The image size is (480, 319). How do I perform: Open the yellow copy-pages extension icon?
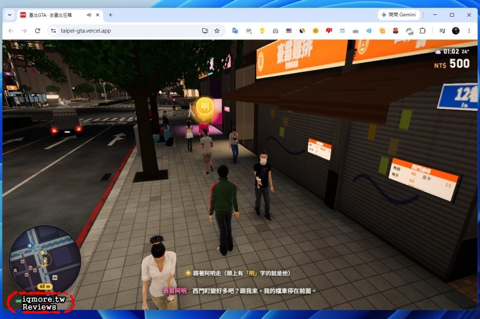[x=382, y=31]
